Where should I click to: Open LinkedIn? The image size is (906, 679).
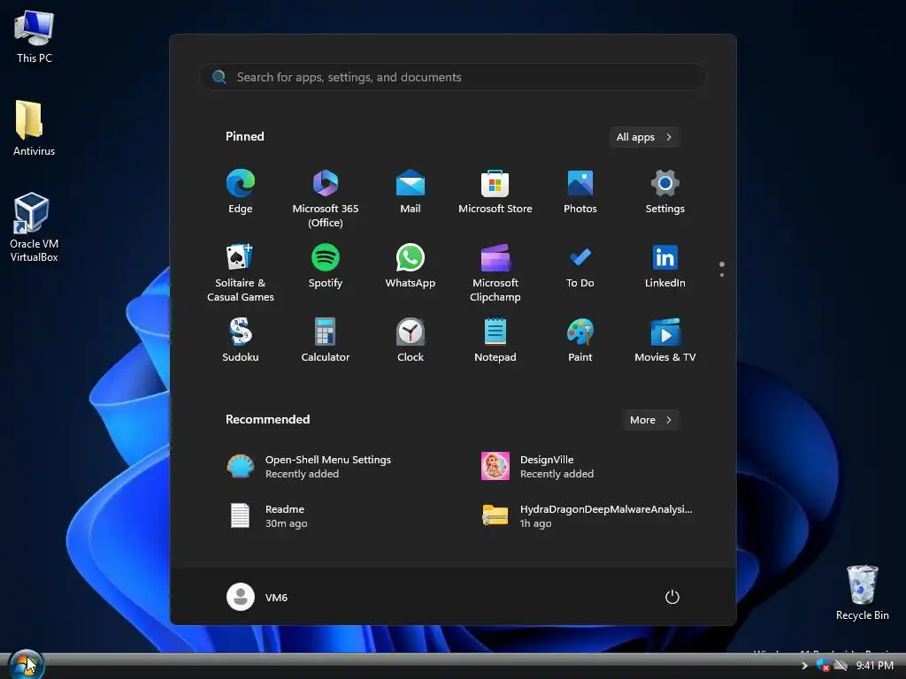coord(665,266)
